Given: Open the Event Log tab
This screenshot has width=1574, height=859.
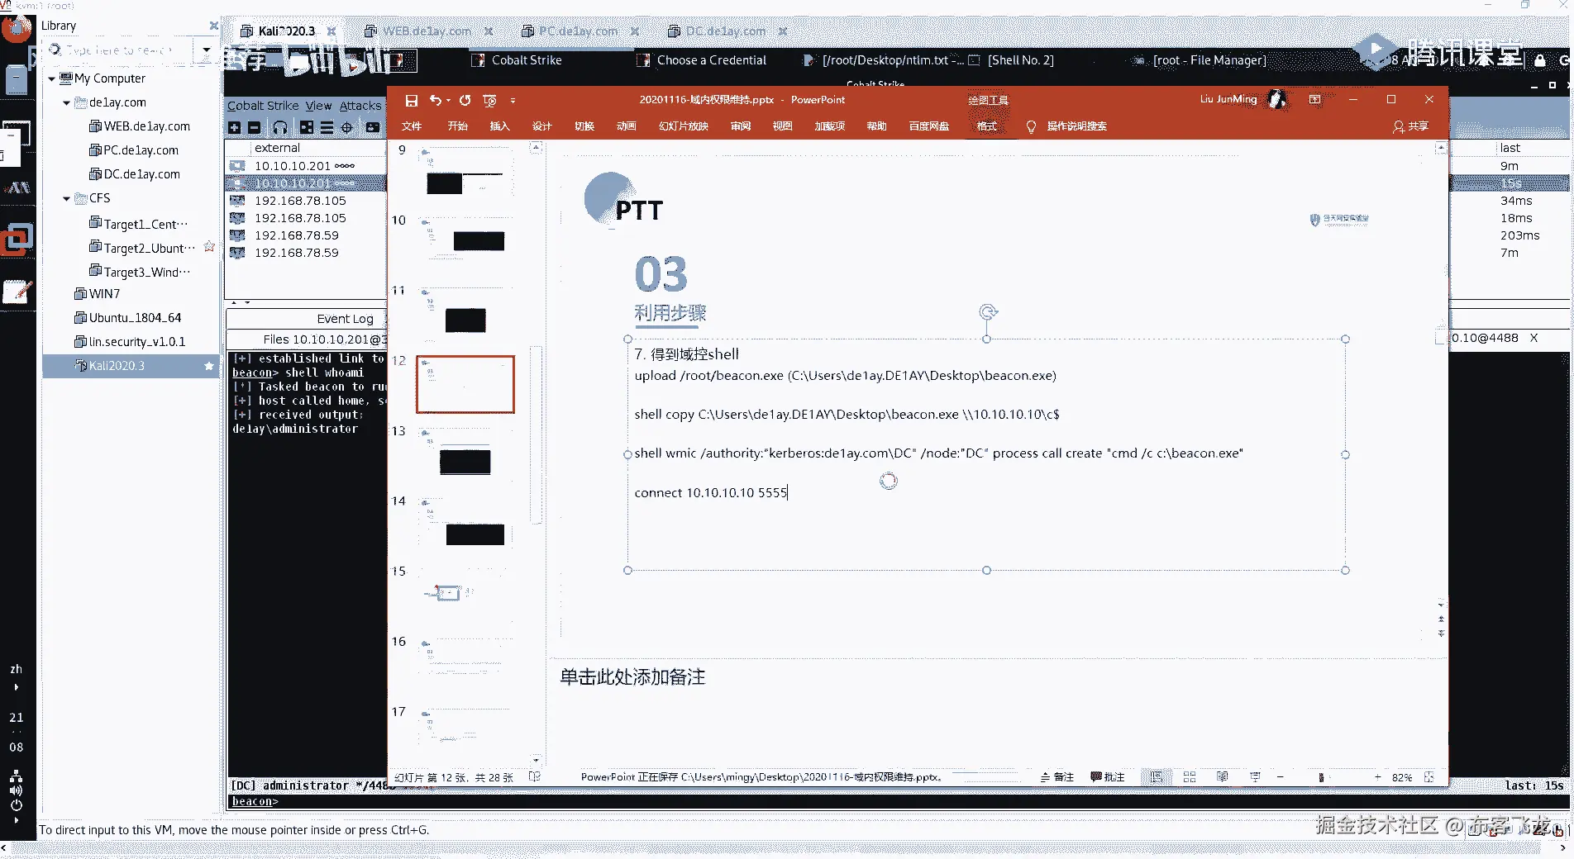Looking at the screenshot, I should point(345,319).
